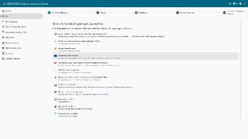The image size is (248, 139).
Task: Open Betriebsbesuche in the sidebar
Action: [22, 48]
